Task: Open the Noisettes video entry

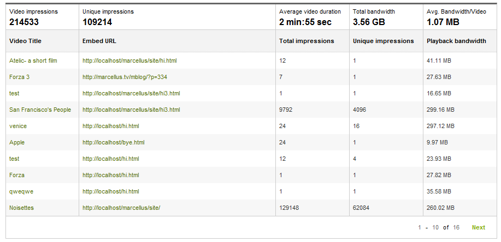Action: [x=22, y=208]
